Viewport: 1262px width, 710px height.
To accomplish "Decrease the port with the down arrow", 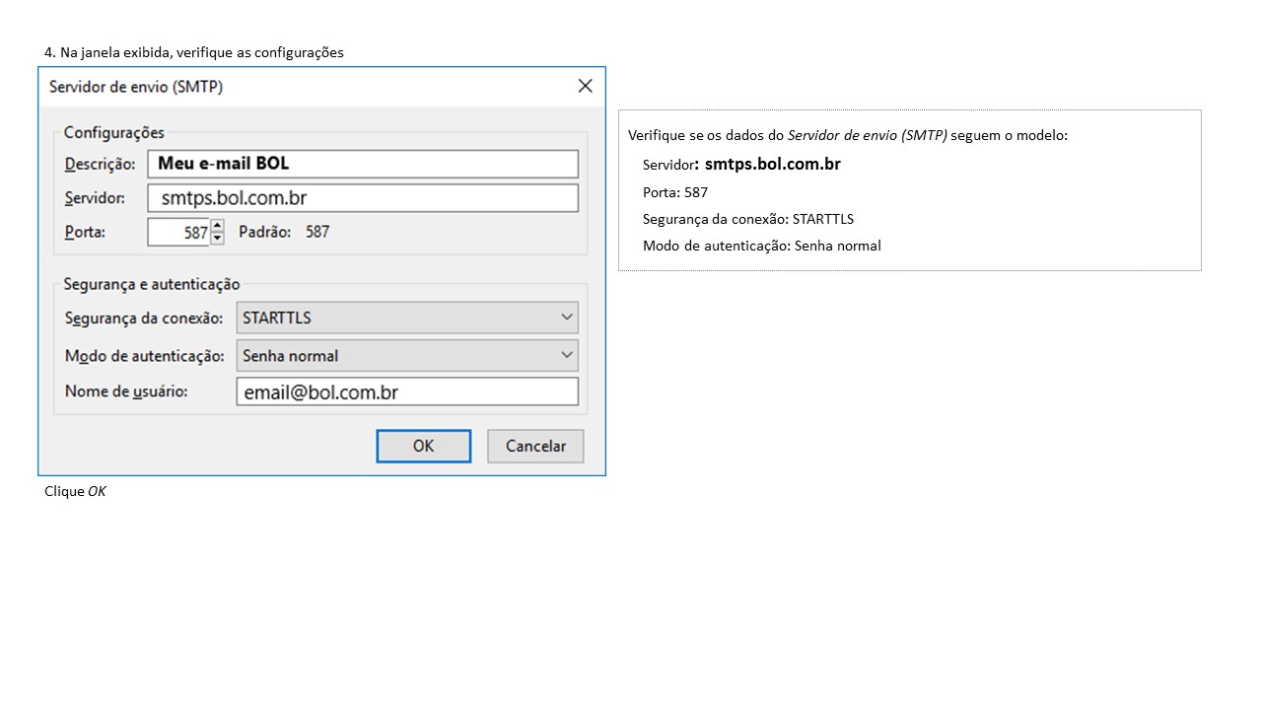I will [x=217, y=239].
